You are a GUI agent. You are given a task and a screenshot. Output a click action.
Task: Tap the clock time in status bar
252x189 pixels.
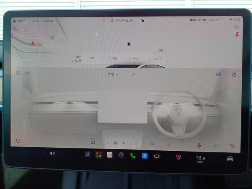pos(48,21)
